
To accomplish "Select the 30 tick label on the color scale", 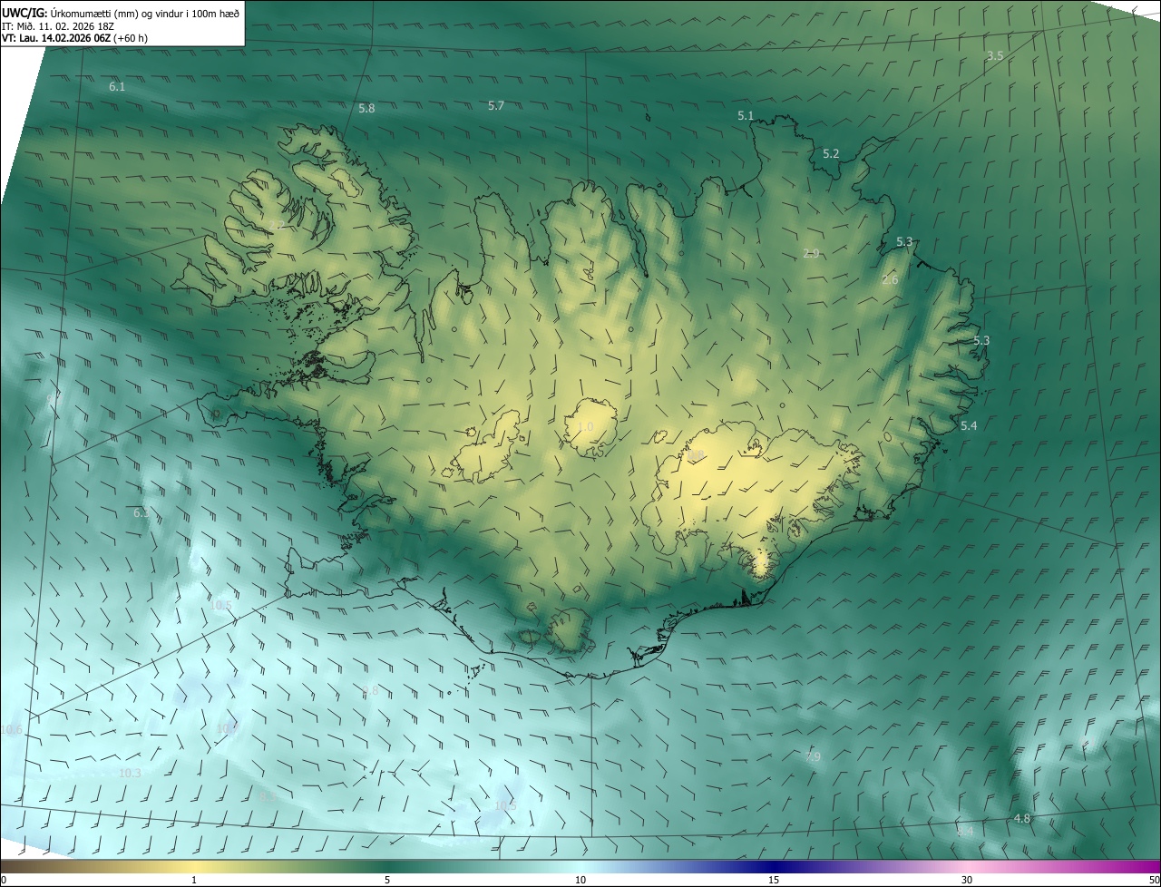I will 967,880.
